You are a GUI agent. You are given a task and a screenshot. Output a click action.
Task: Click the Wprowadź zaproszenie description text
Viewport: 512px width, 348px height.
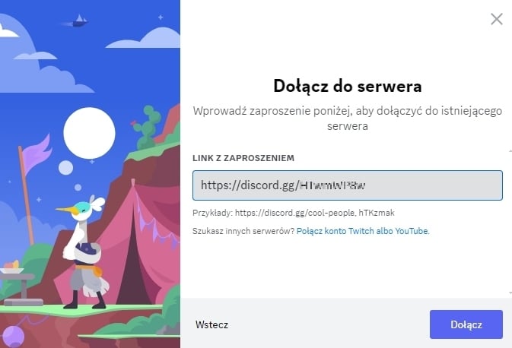click(348, 119)
